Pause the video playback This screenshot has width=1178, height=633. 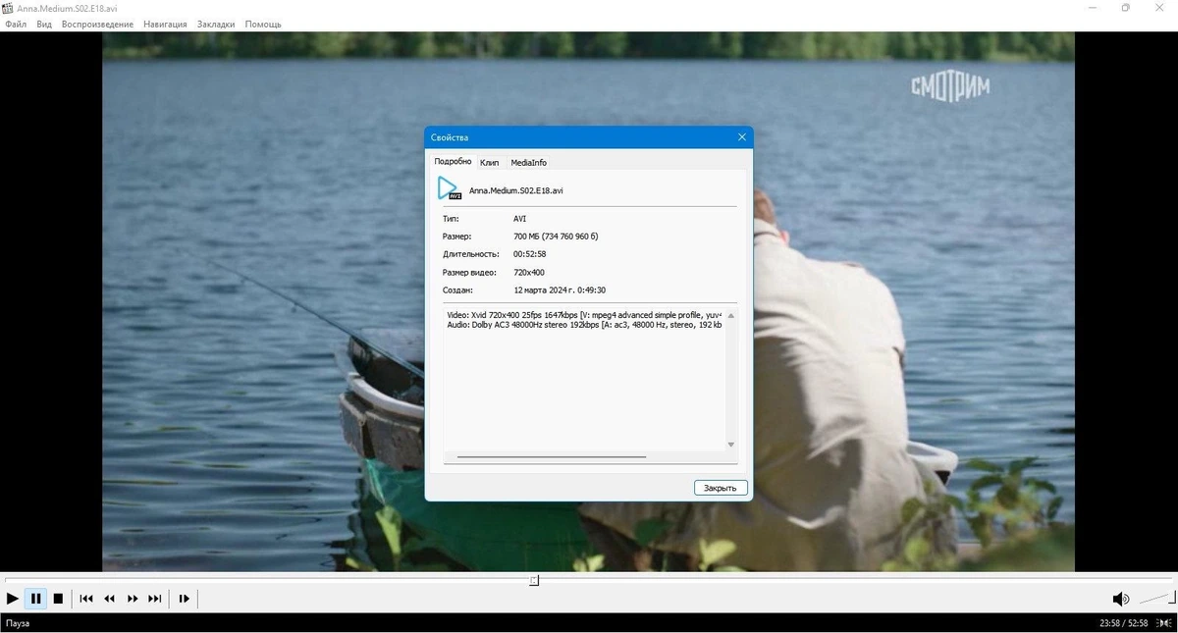point(35,598)
